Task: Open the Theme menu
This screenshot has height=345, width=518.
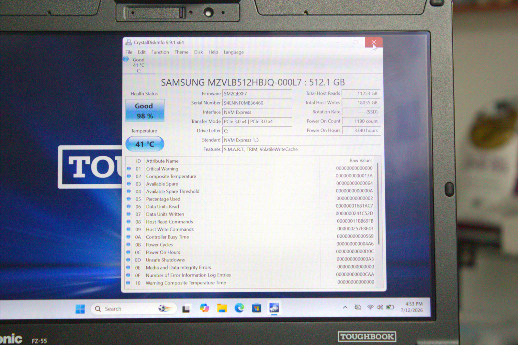Action: [x=181, y=52]
